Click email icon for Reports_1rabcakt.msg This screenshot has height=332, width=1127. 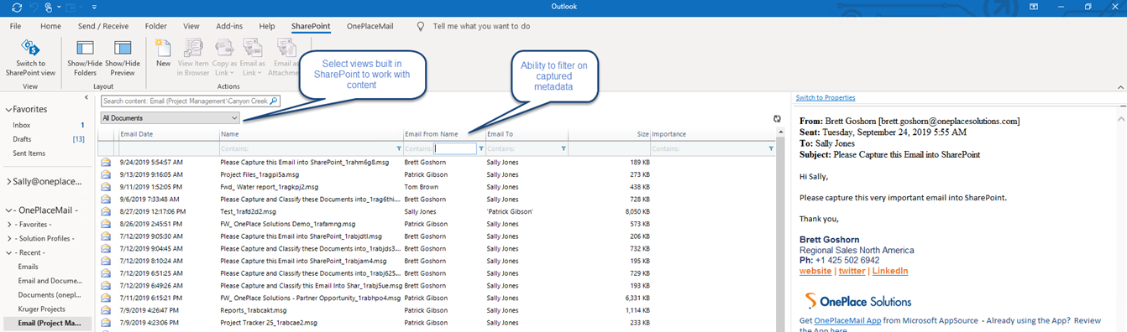pos(106,310)
